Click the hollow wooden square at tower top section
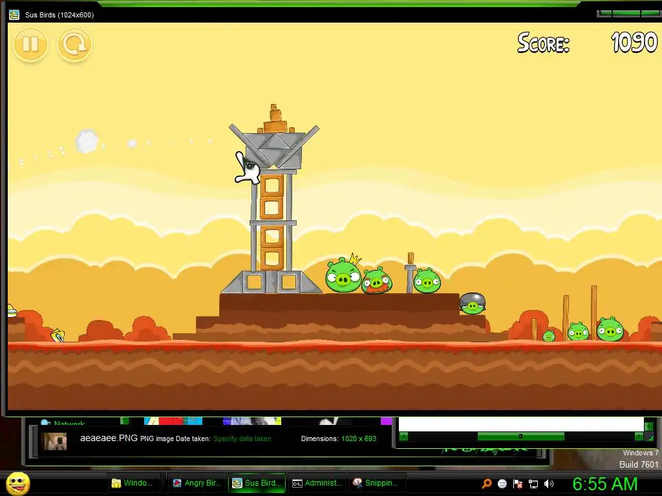Screen dimensions: 662x496 [x=272, y=185]
